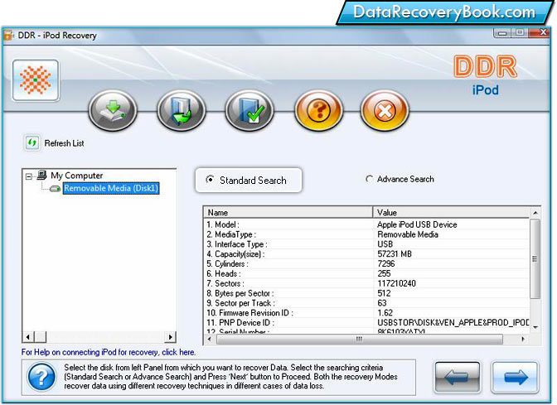Select My Computer in the tree
This screenshot has height=405, width=557.
click(x=77, y=176)
